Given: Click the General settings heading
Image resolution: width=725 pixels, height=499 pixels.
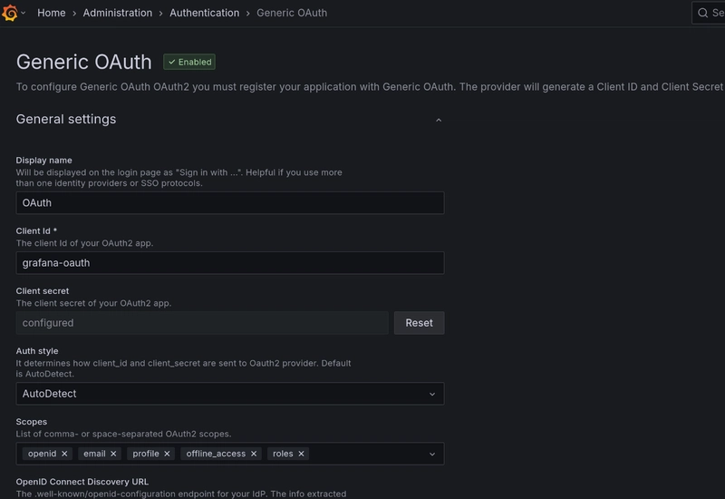Looking at the screenshot, I should 66,120.
